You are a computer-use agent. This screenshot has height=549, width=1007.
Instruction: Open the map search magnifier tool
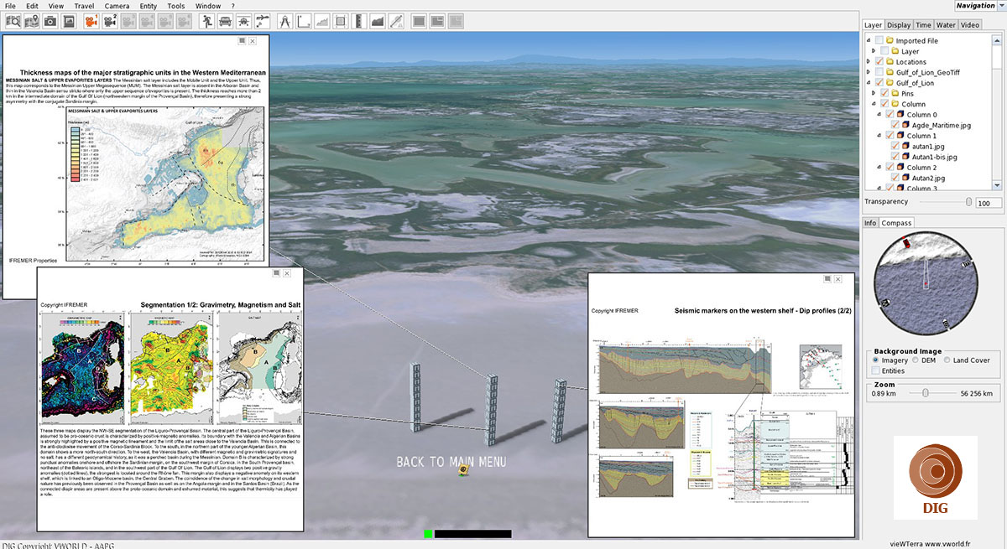[12, 21]
